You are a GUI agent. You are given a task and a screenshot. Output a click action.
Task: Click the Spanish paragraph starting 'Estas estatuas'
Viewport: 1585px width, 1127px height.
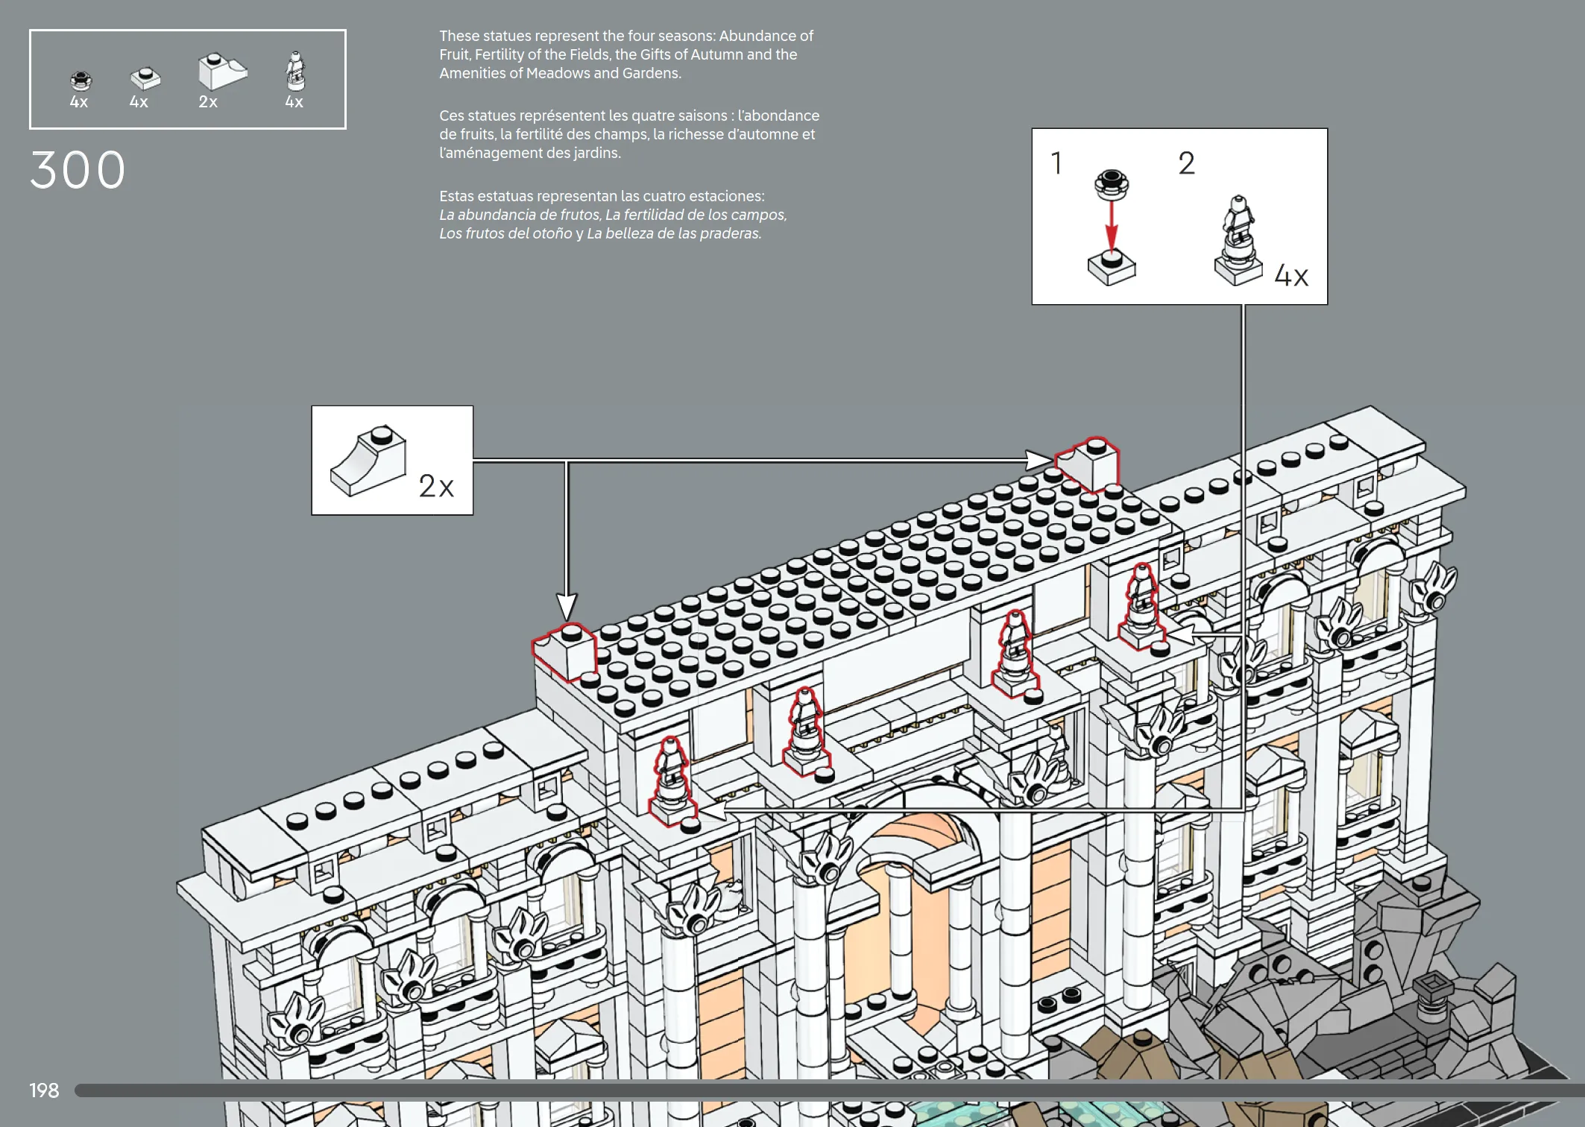click(613, 215)
